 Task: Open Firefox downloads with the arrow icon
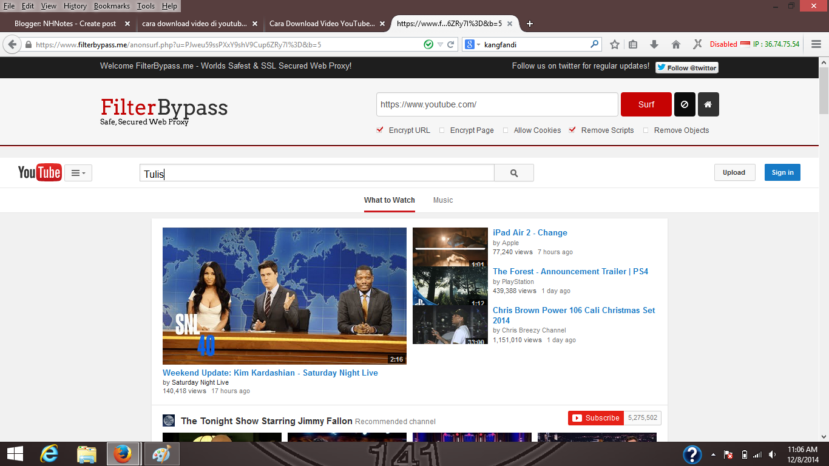(x=654, y=44)
